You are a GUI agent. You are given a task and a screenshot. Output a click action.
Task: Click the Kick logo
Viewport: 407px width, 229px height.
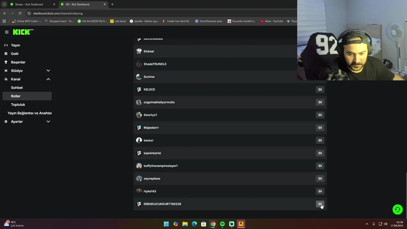(x=23, y=32)
